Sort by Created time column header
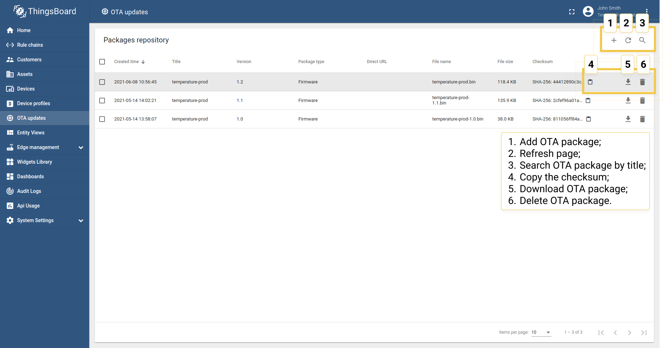This screenshot has height=348, width=671. coord(127,62)
